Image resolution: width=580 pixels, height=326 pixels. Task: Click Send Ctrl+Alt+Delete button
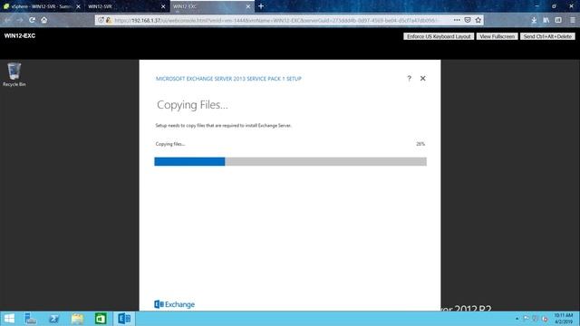547,36
